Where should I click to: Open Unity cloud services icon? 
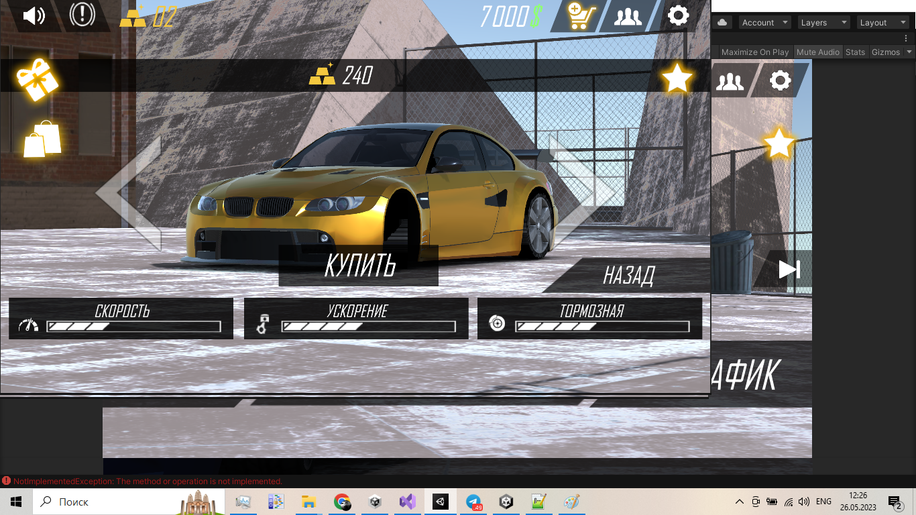point(722,23)
